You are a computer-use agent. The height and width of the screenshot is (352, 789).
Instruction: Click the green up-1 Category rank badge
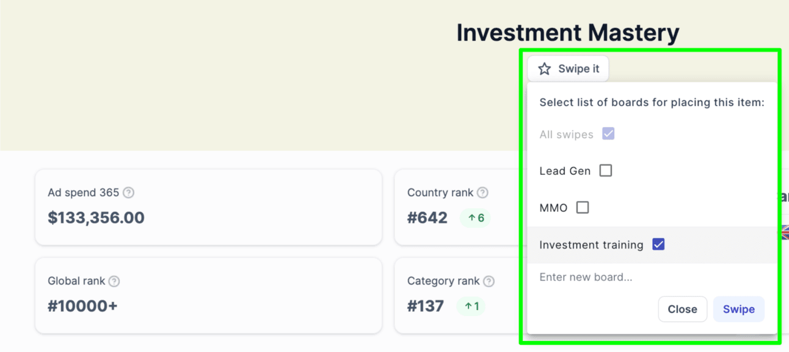(x=471, y=306)
